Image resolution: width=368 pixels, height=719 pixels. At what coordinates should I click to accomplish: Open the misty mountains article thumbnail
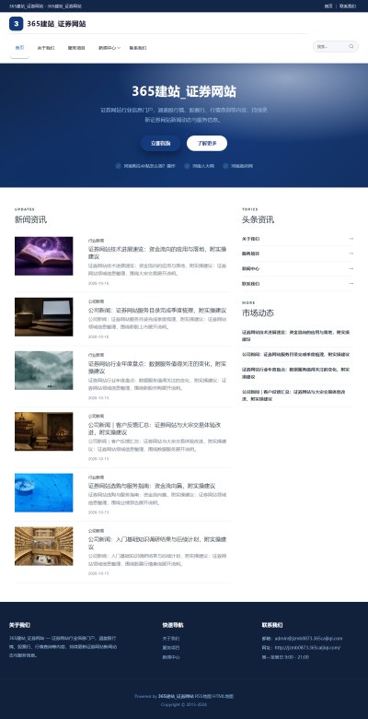(43, 371)
